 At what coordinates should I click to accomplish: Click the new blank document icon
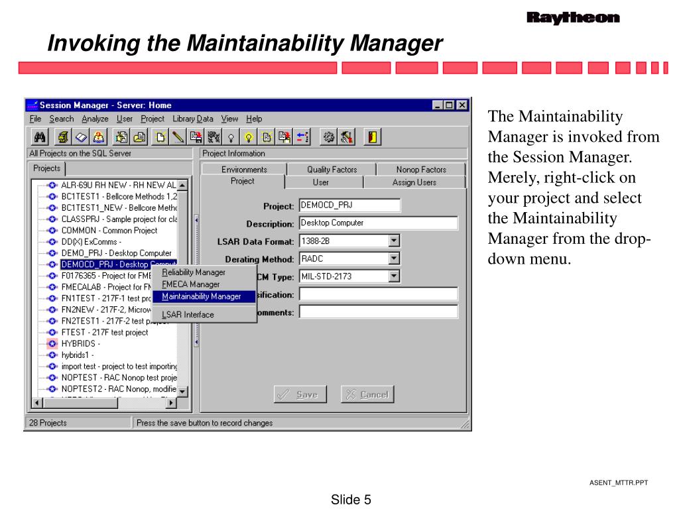[160, 137]
